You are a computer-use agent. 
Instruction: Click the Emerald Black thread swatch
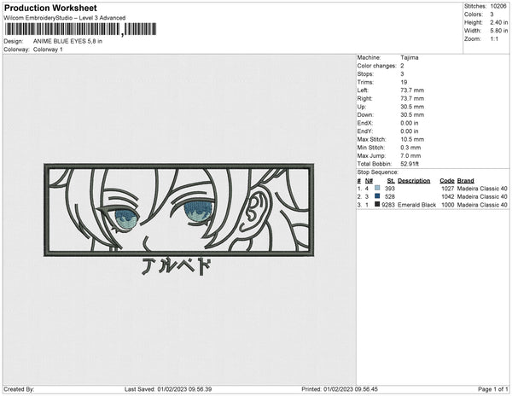pos(377,205)
